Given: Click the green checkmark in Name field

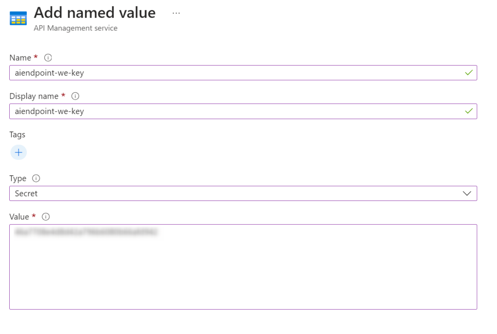Looking at the screenshot, I should pyautogui.click(x=468, y=73).
